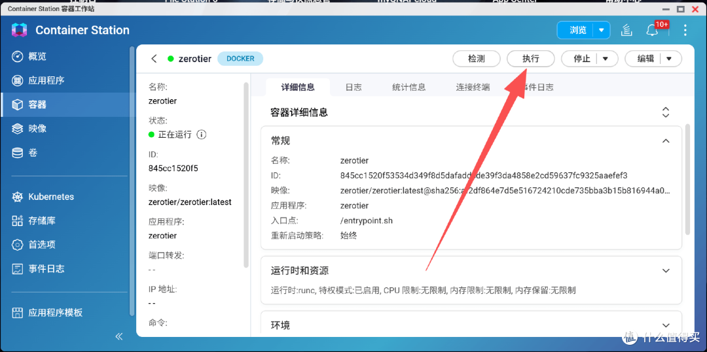Open 卷 in the sidebar
The image size is (707, 352).
click(64, 153)
